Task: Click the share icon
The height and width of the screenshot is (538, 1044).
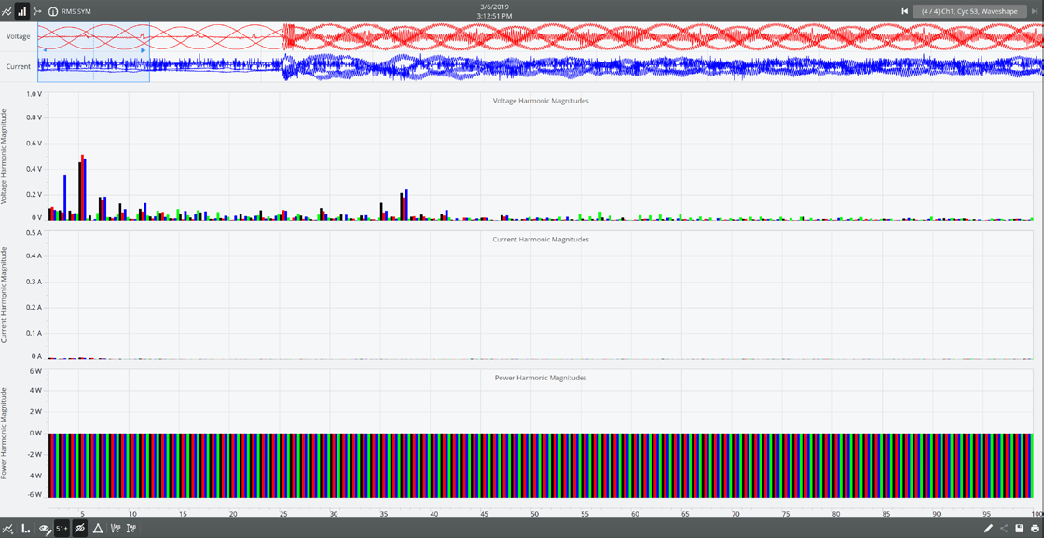Action: (1004, 528)
